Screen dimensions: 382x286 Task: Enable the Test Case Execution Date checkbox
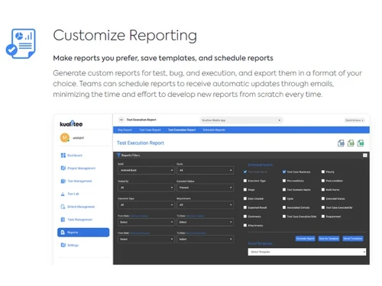point(284,217)
